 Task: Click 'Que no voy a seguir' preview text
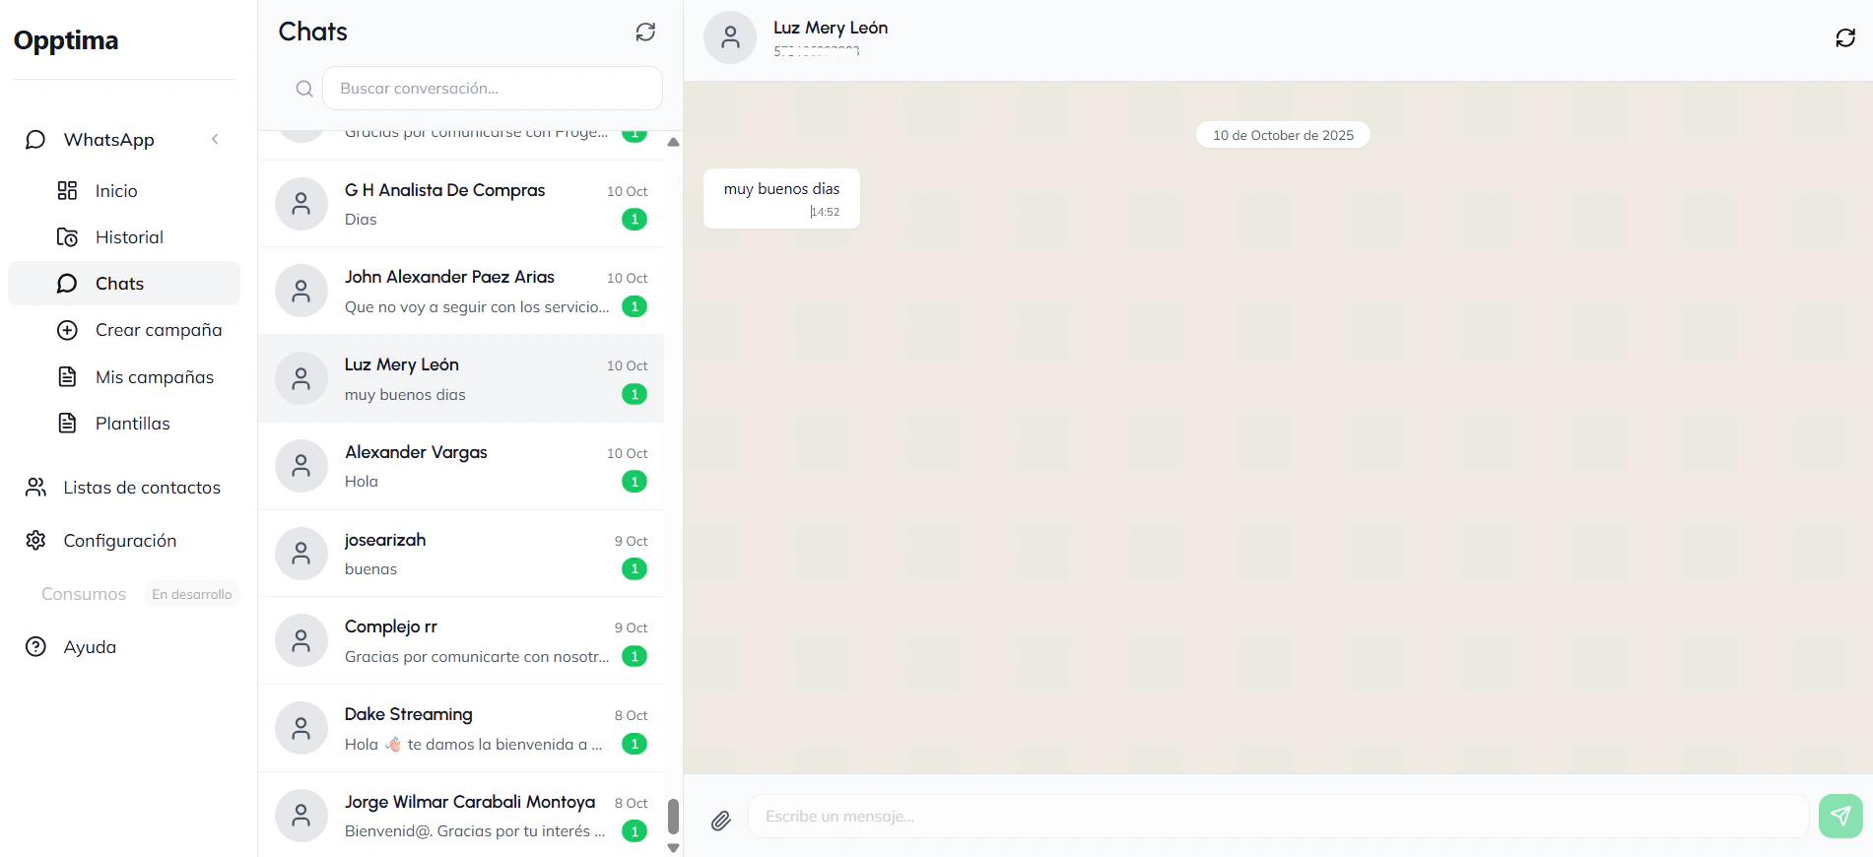pos(477,307)
